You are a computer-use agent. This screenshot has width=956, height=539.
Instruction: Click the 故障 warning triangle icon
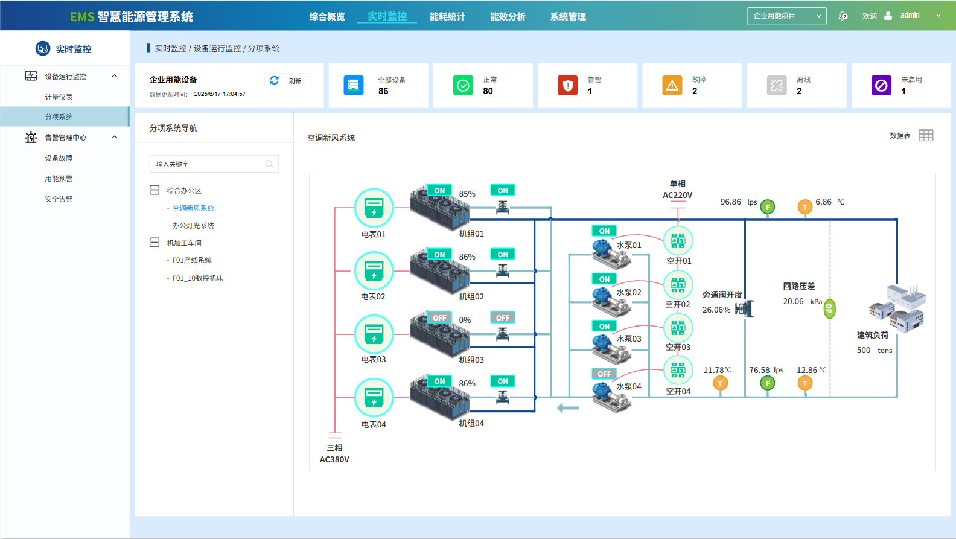(x=672, y=86)
